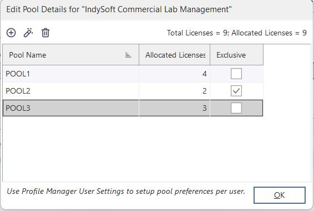Click the delete pool trash icon
The image size is (314, 211).
tap(45, 33)
